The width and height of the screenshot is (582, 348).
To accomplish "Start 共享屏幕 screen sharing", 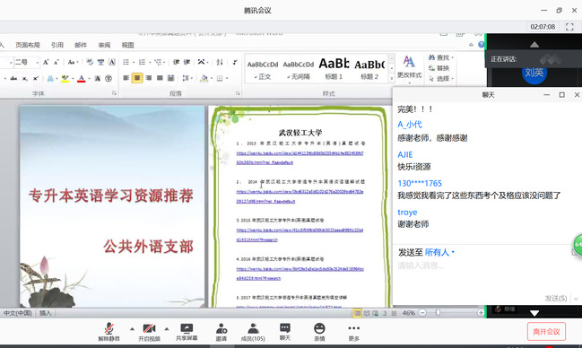I will (x=187, y=331).
